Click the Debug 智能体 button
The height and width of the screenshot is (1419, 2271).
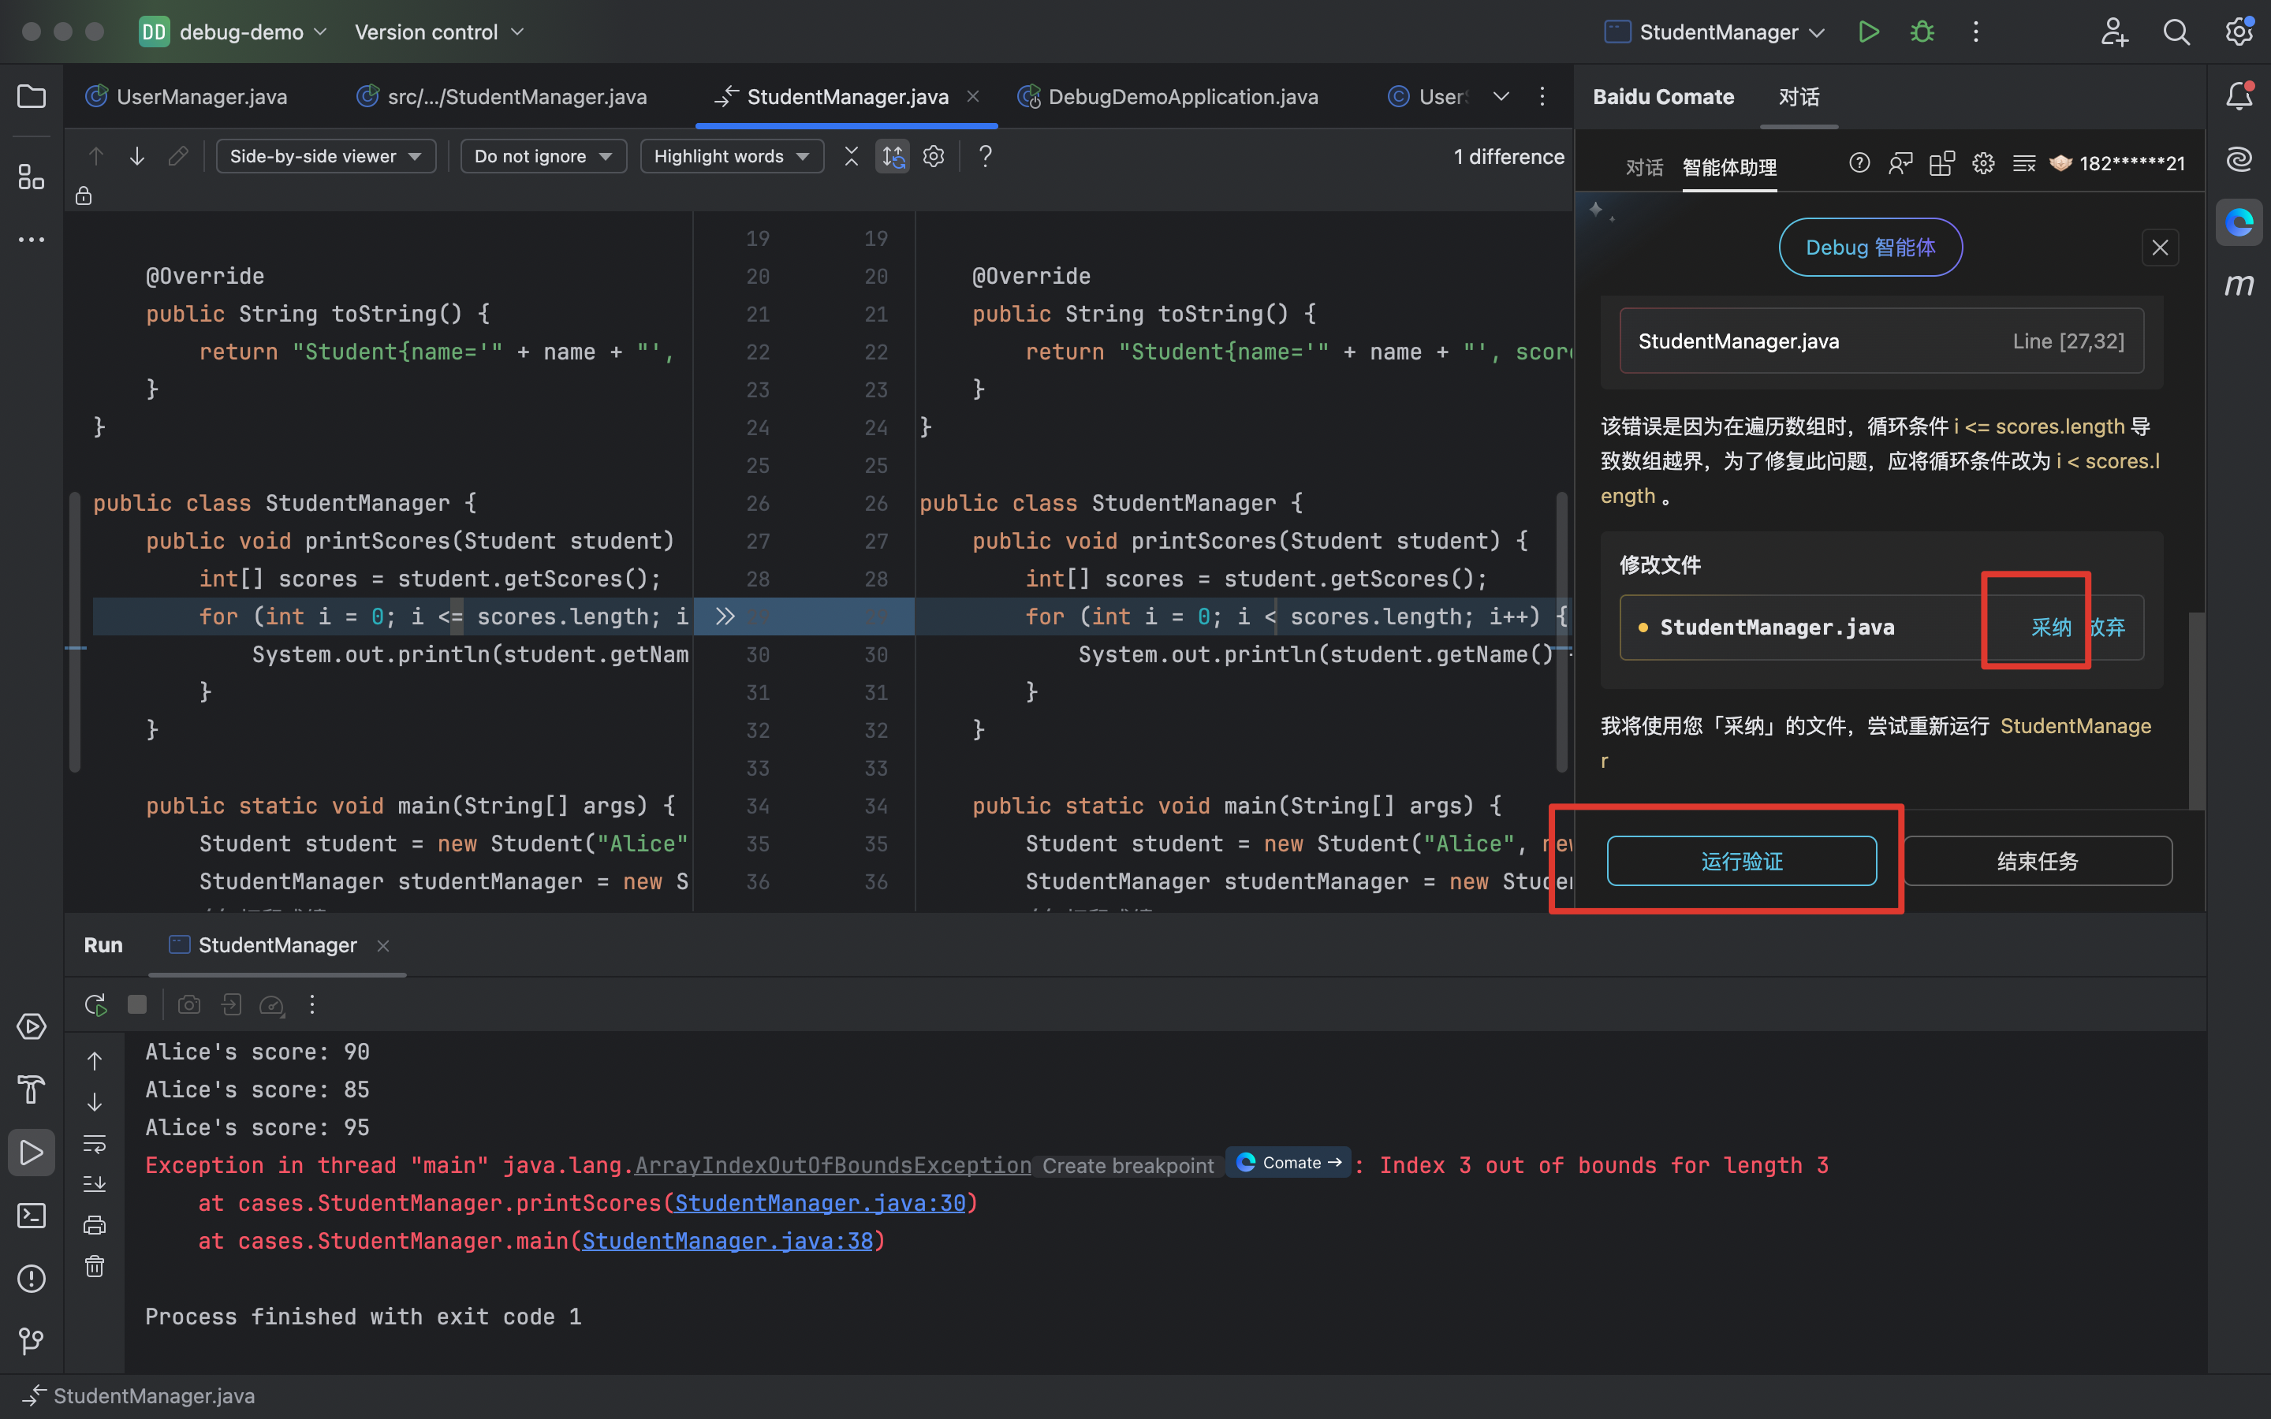pyautogui.click(x=1872, y=247)
